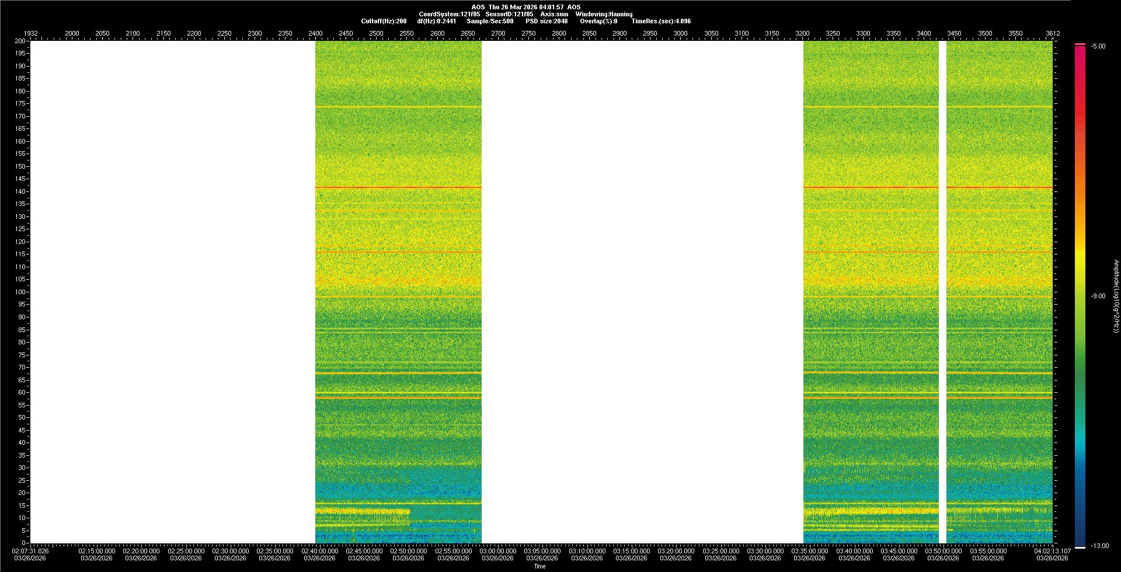Click the 02:40:00.000 time axis label

tap(319, 551)
